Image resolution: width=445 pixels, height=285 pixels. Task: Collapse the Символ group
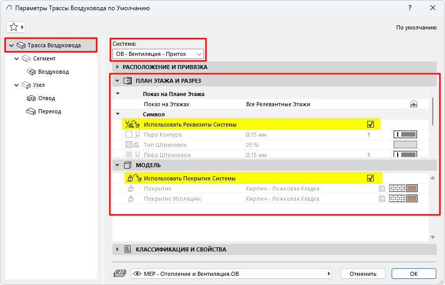[x=118, y=114]
